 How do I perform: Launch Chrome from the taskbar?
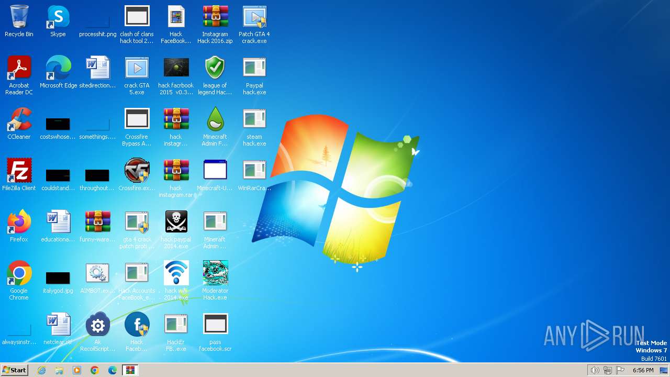(x=95, y=370)
